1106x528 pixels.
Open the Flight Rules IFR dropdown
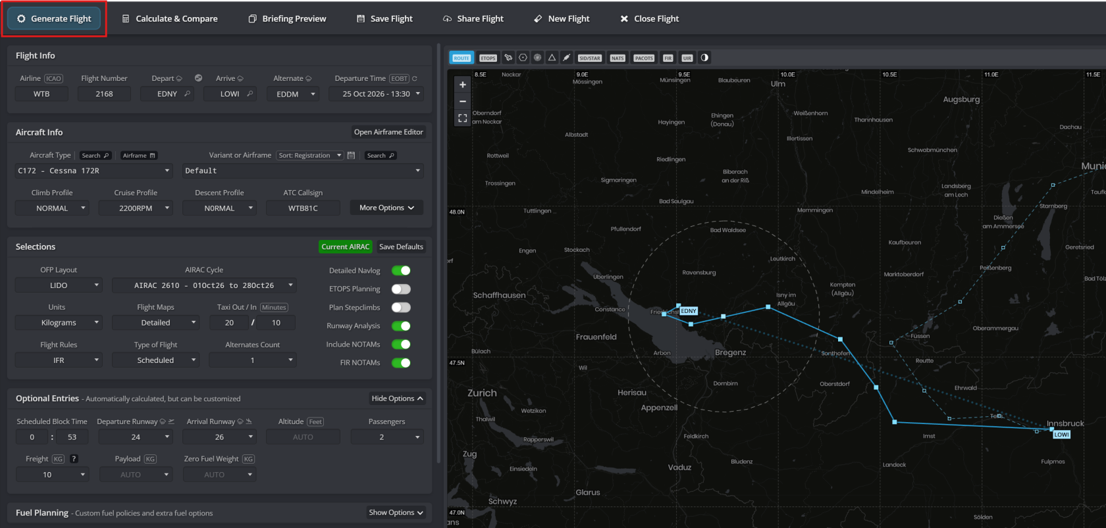click(59, 360)
